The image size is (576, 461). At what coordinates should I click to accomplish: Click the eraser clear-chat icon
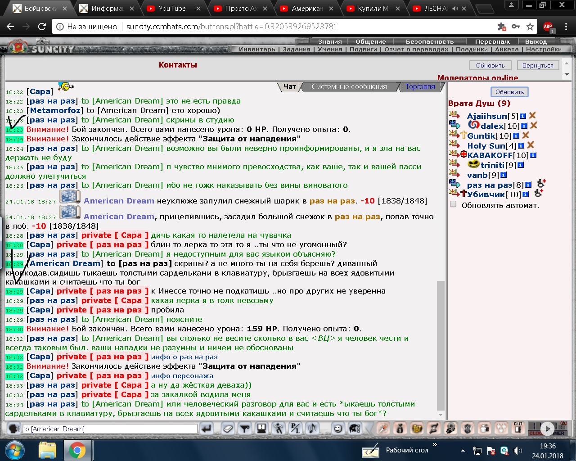[x=228, y=429]
